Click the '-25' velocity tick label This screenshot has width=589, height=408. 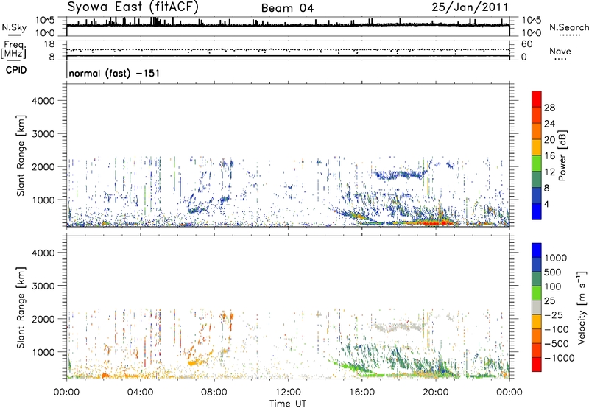tap(554, 315)
